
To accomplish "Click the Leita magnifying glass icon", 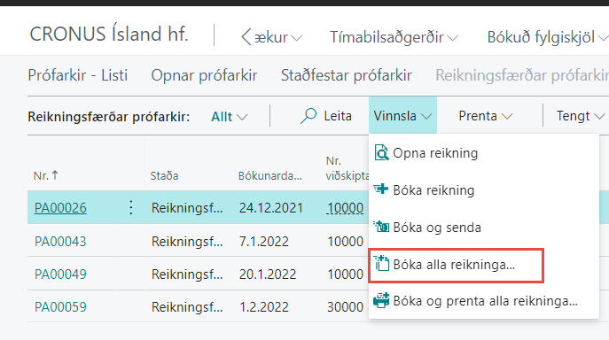I will (308, 116).
